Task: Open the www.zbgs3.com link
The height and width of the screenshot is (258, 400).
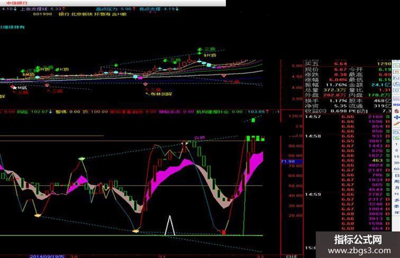Action: (x=359, y=251)
